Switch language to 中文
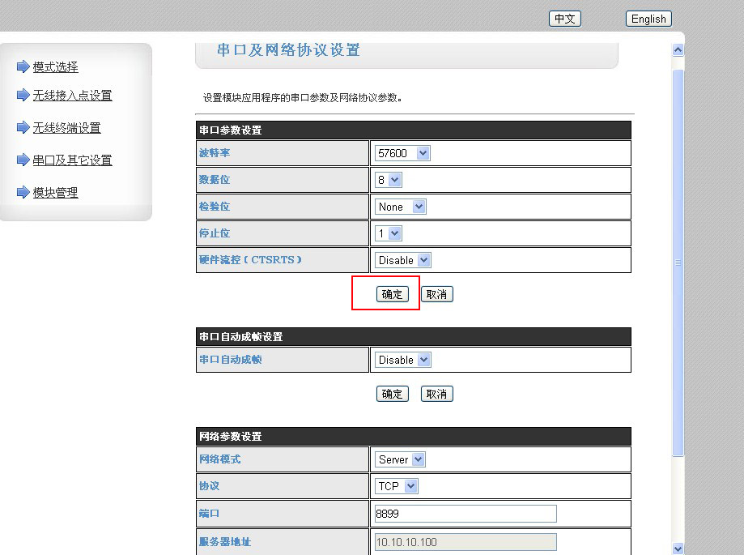 pos(564,19)
